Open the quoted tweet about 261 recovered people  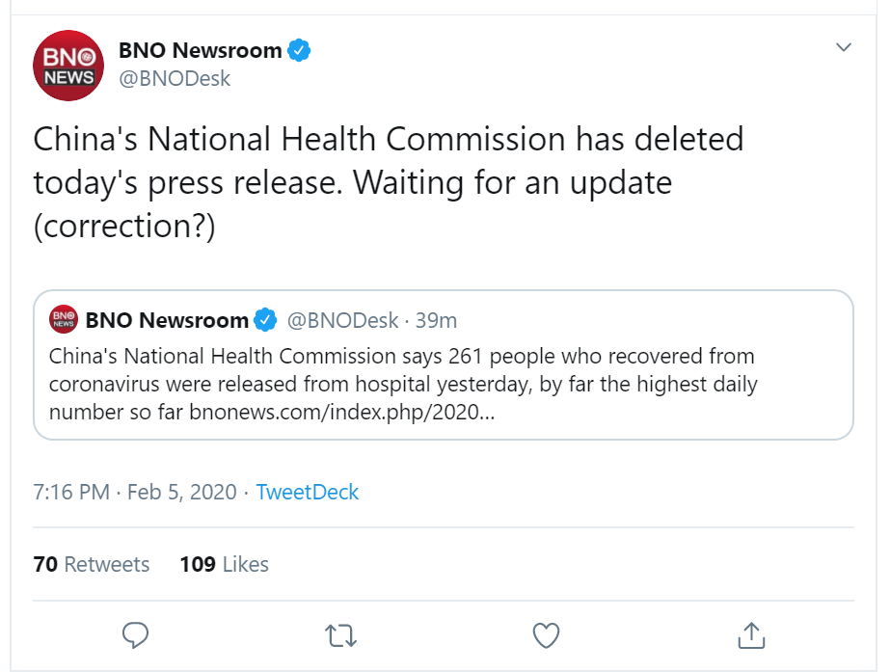point(444,365)
